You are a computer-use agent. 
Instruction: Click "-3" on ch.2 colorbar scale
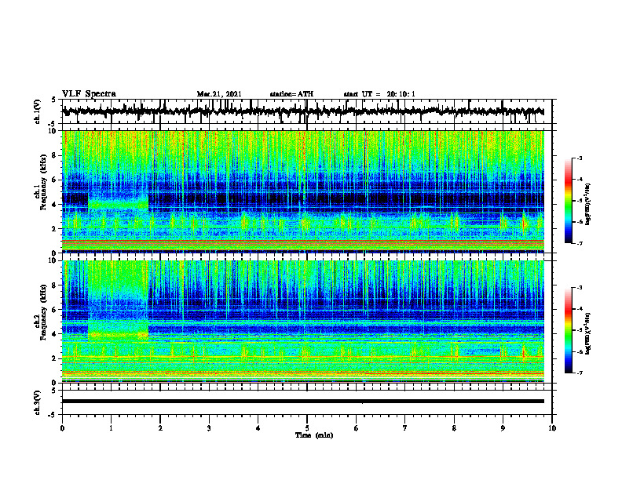(x=580, y=288)
